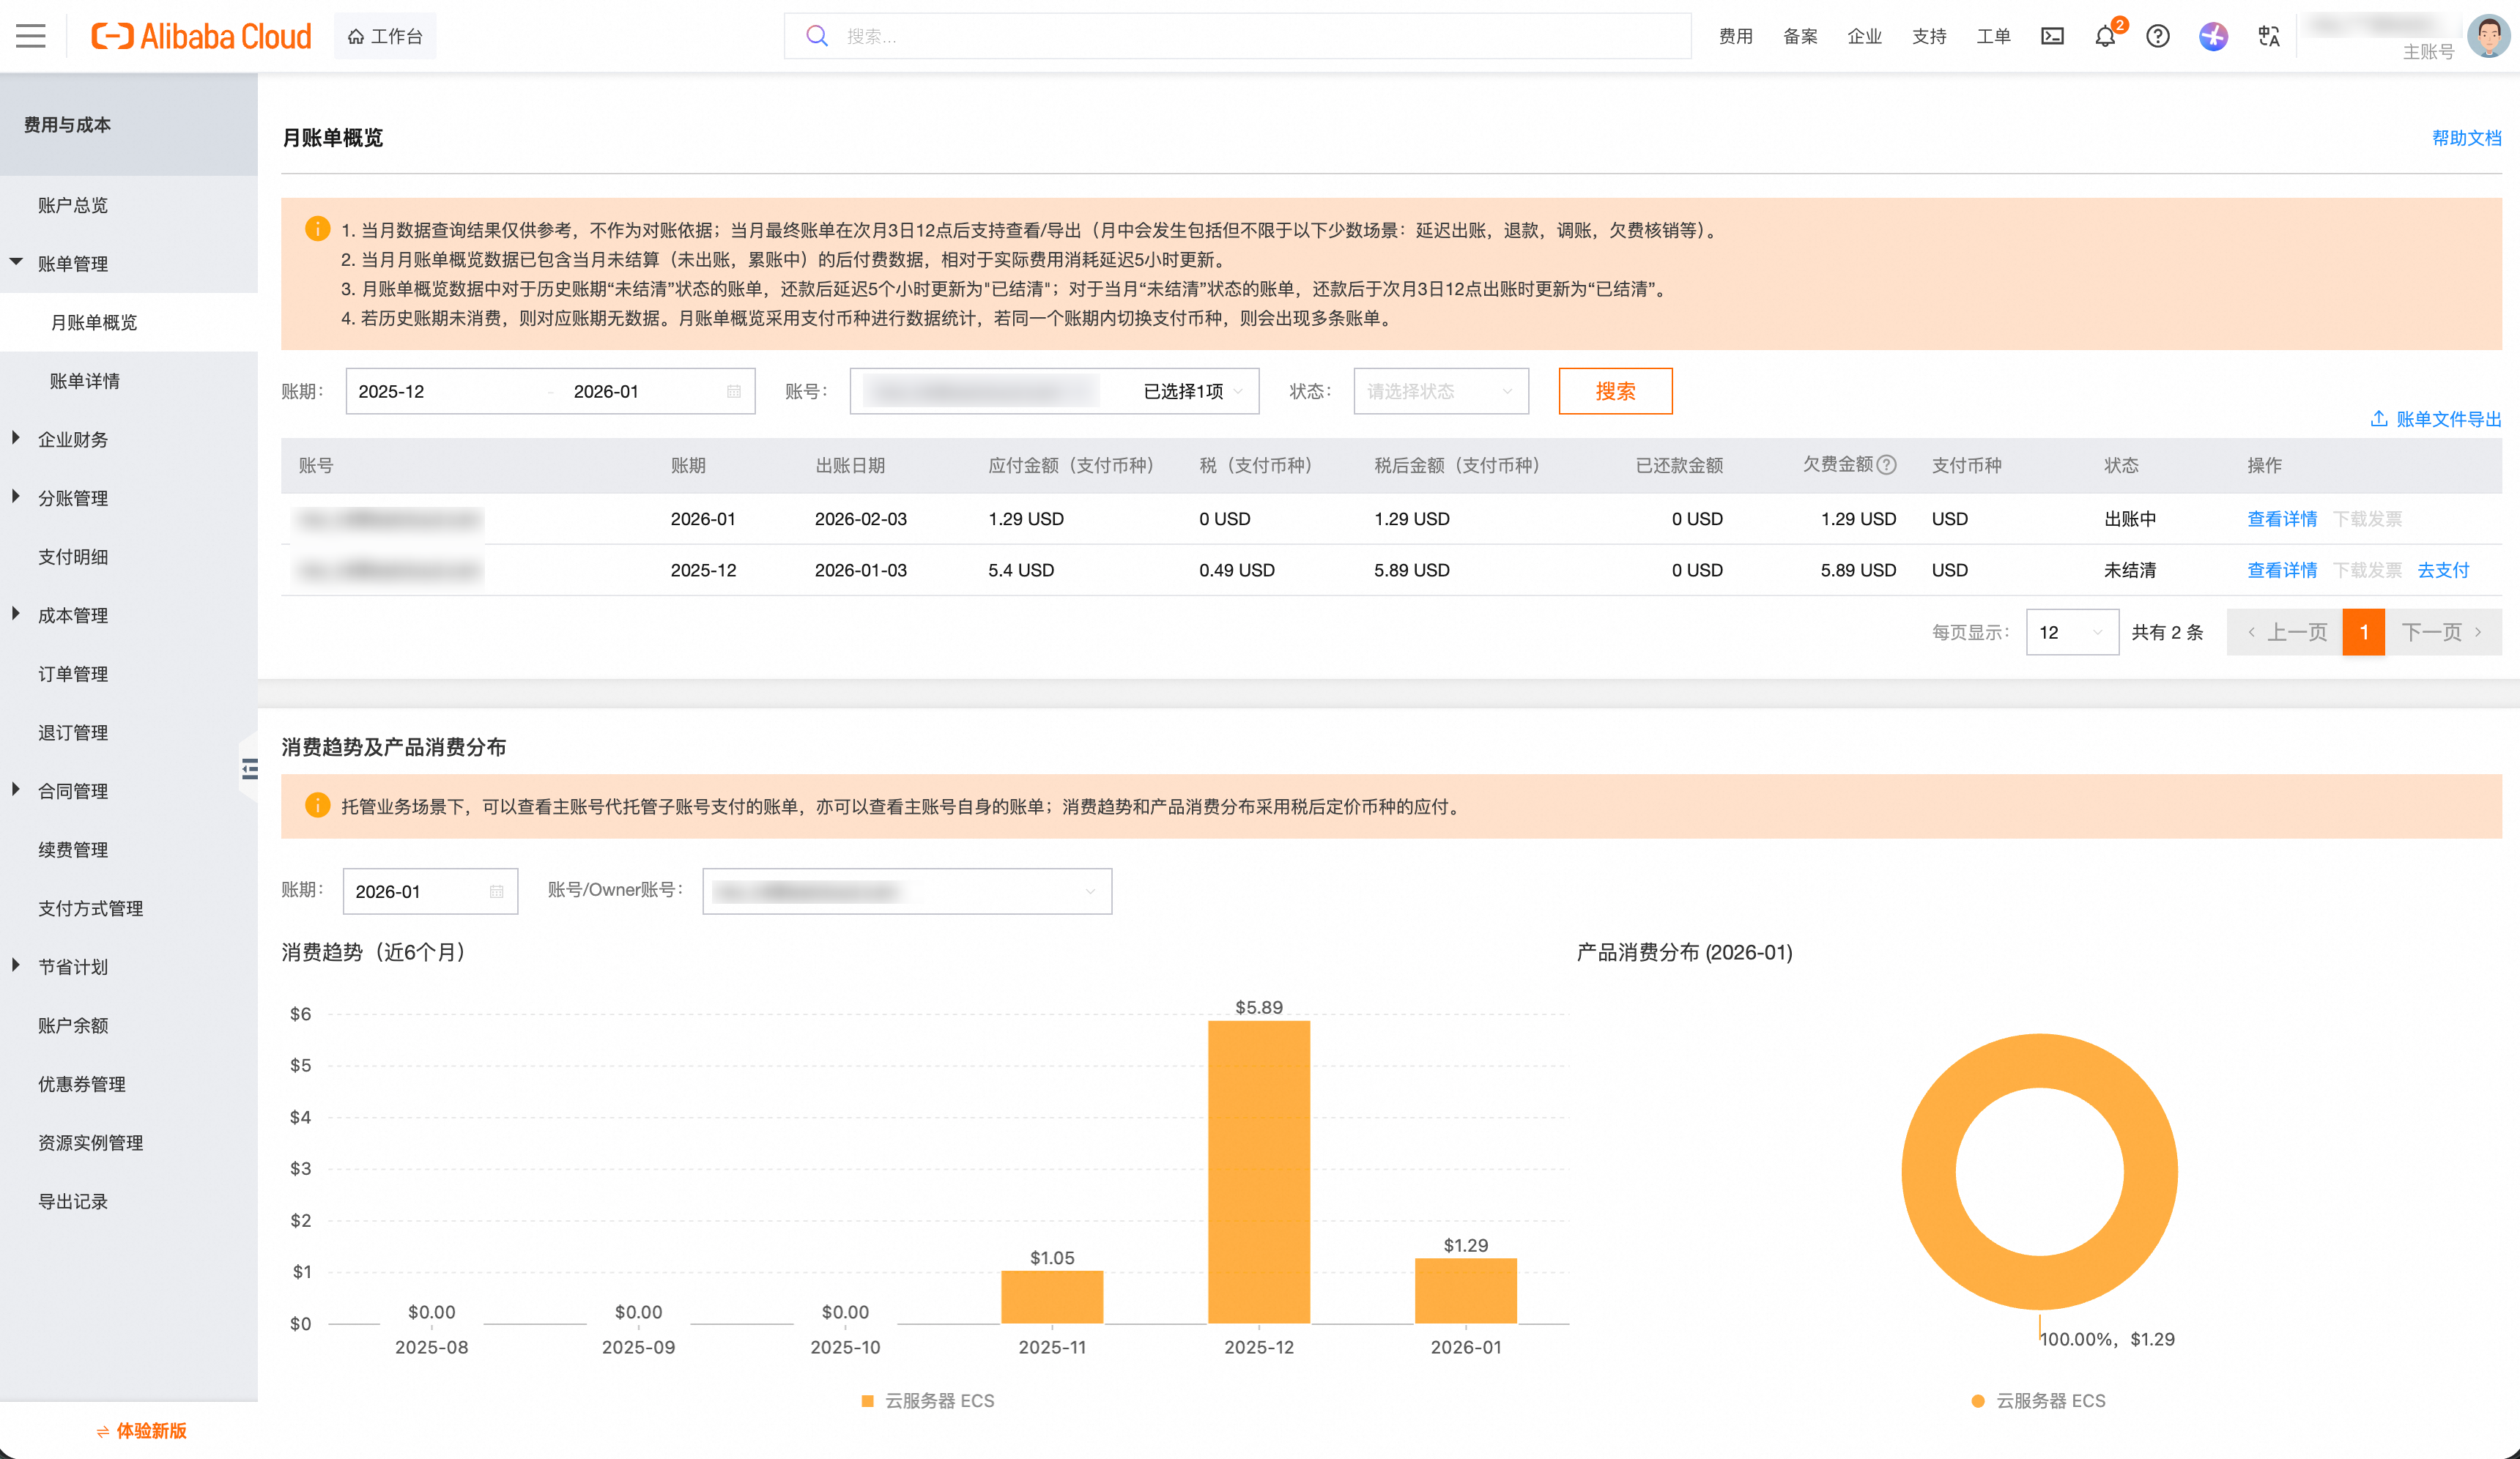Open the user avatar menu
This screenshot has width=2520, height=1459.
coord(2487,36)
